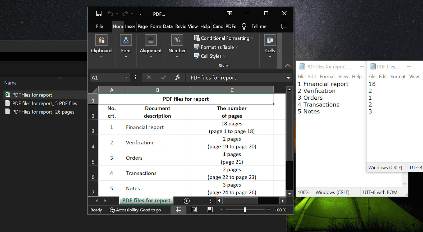Open the Alignment group icon
The width and height of the screenshot is (423, 232).
pyautogui.click(x=150, y=40)
